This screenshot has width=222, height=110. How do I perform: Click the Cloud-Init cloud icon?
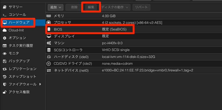point(5,30)
